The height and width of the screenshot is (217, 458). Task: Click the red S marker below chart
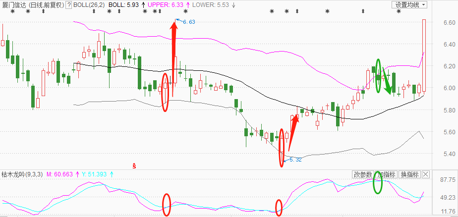click(x=134, y=166)
